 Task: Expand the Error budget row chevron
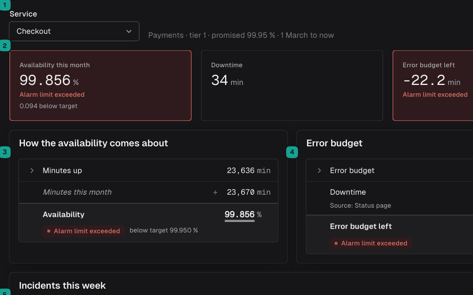click(320, 170)
